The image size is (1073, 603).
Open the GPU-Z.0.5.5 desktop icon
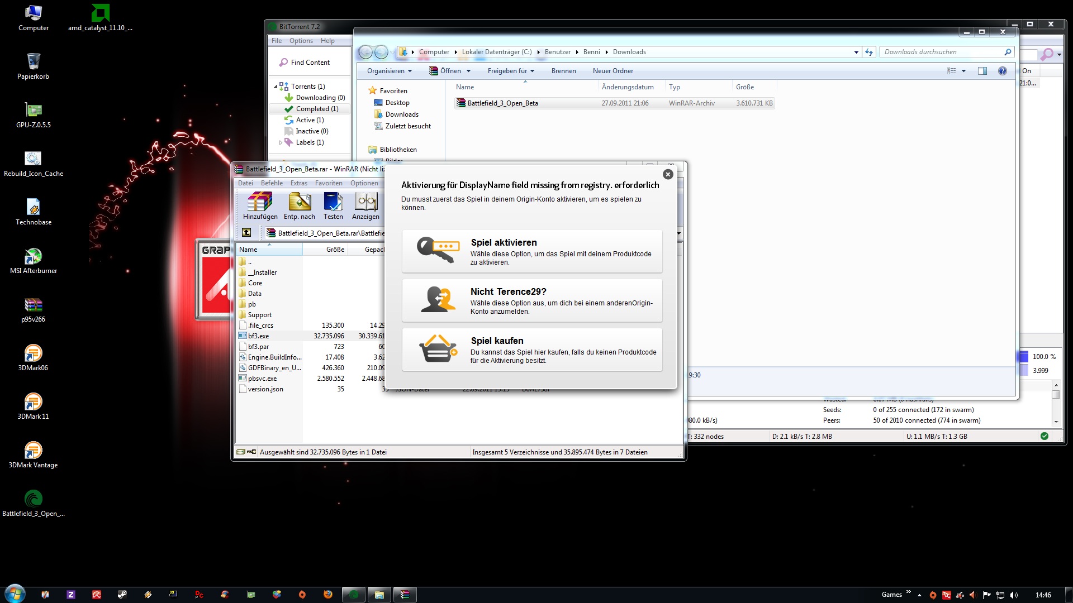click(34, 115)
